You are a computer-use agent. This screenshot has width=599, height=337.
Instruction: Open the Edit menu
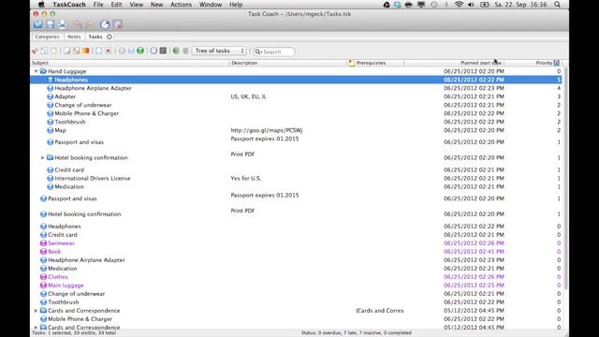pyautogui.click(x=116, y=5)
